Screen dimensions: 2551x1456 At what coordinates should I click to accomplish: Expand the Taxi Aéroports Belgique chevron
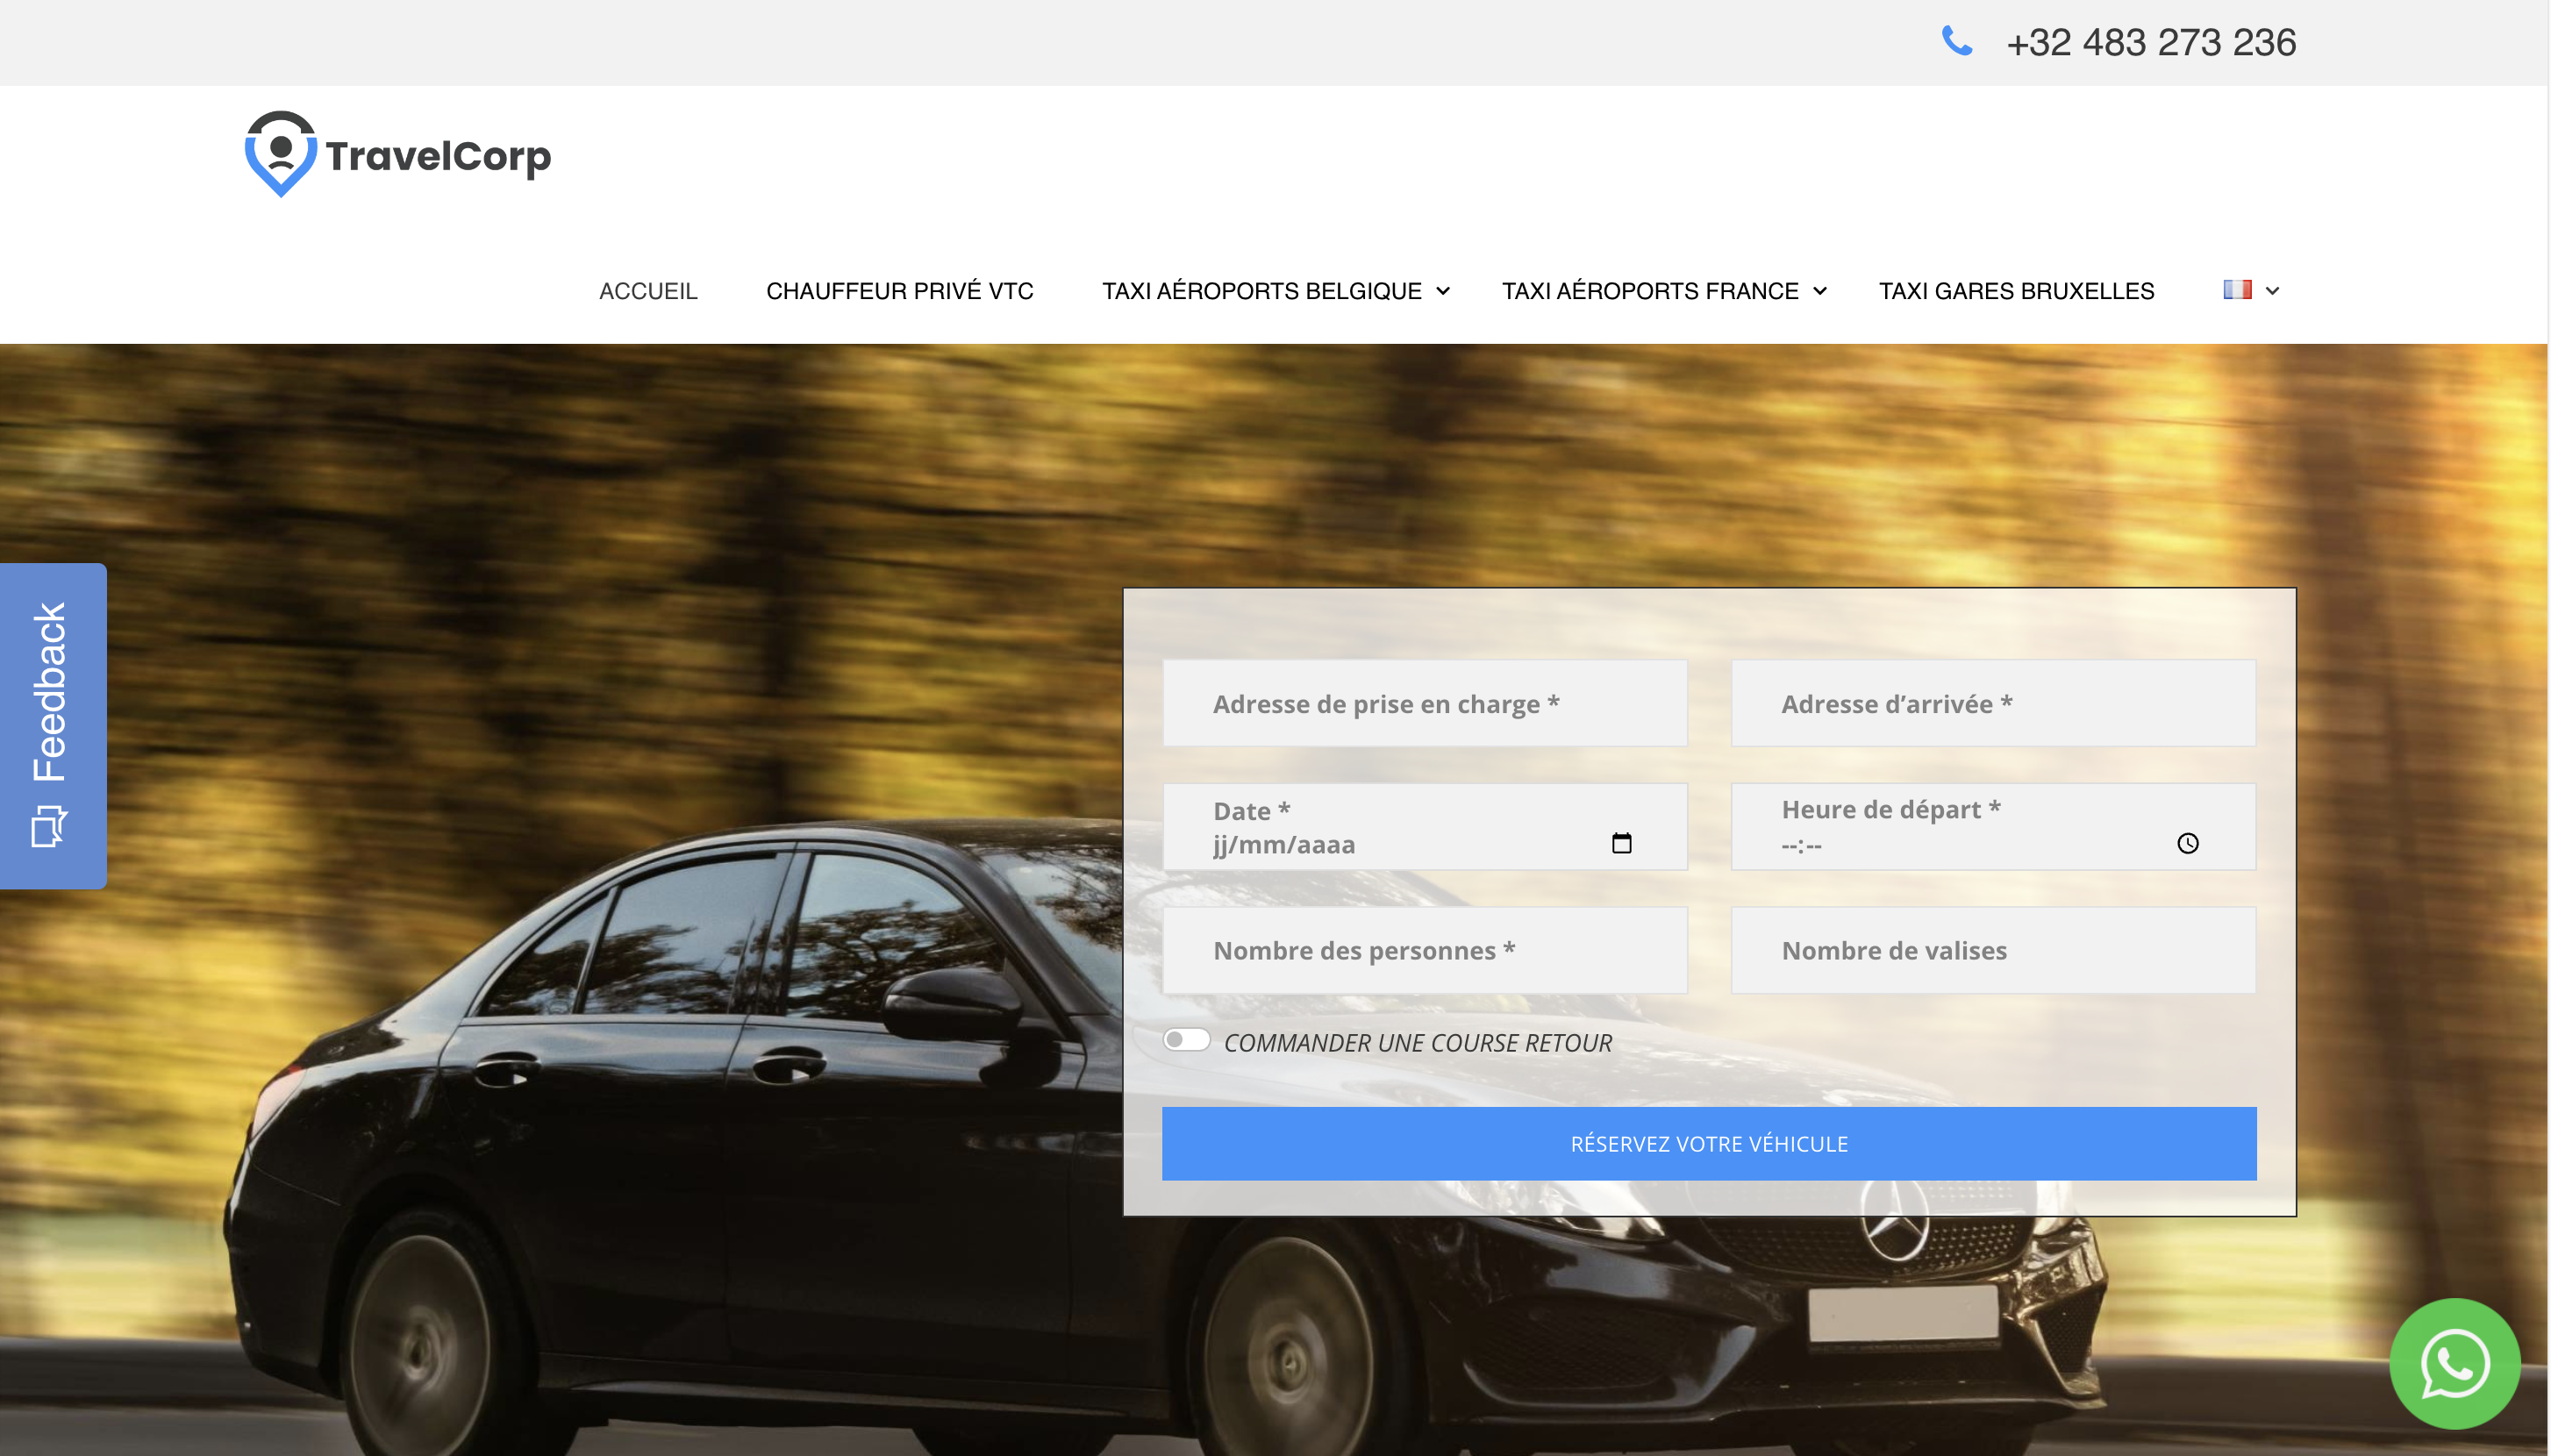coord(1443,291)
